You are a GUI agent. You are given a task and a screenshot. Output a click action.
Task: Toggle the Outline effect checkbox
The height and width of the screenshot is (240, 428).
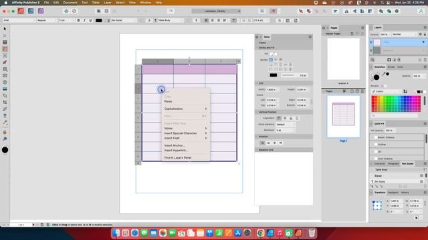pyautogui.click(x=376, y=145)
